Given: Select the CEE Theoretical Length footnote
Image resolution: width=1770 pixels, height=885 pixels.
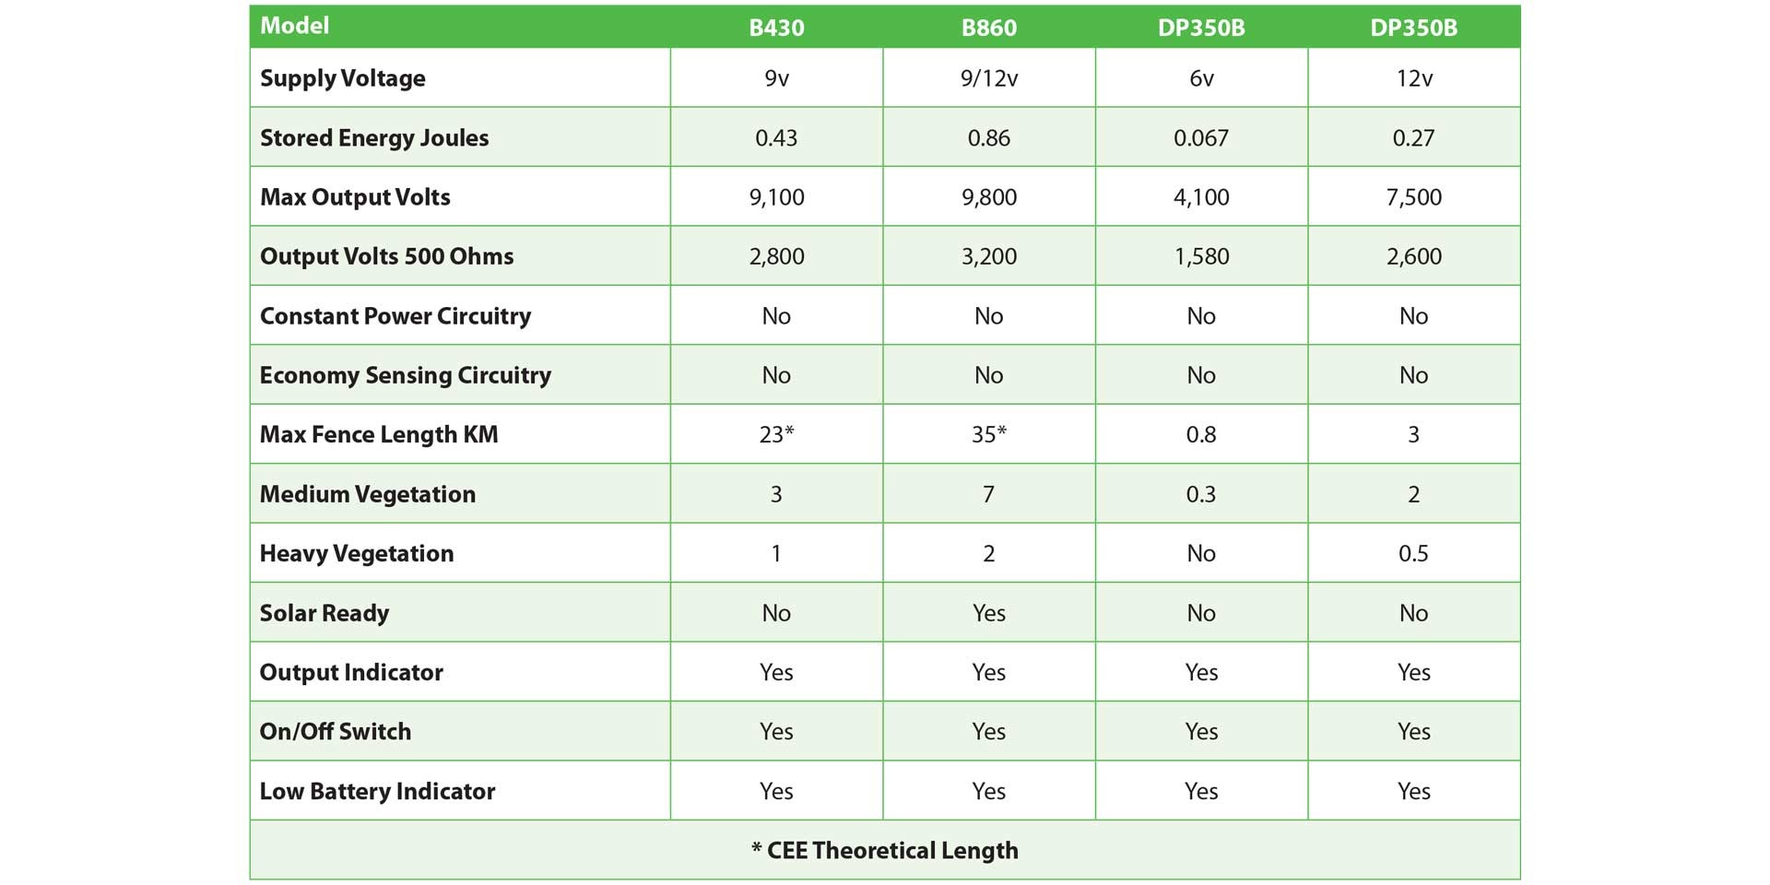Looking at the screenshot, I should (x=885, y=850).
